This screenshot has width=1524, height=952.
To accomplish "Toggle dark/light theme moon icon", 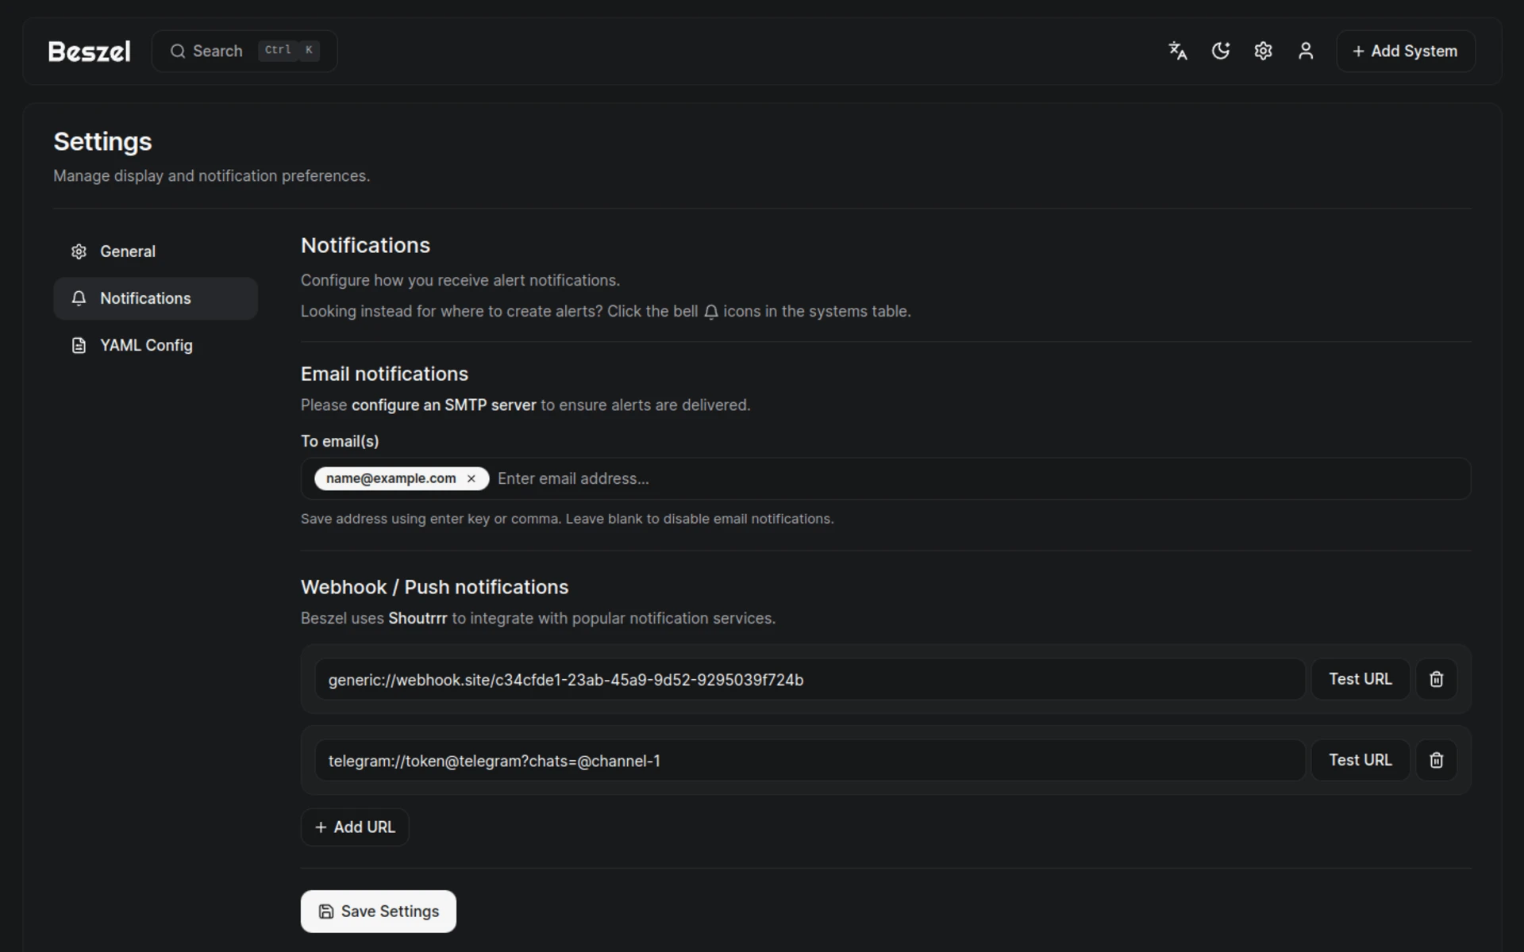I will 1221,51.
